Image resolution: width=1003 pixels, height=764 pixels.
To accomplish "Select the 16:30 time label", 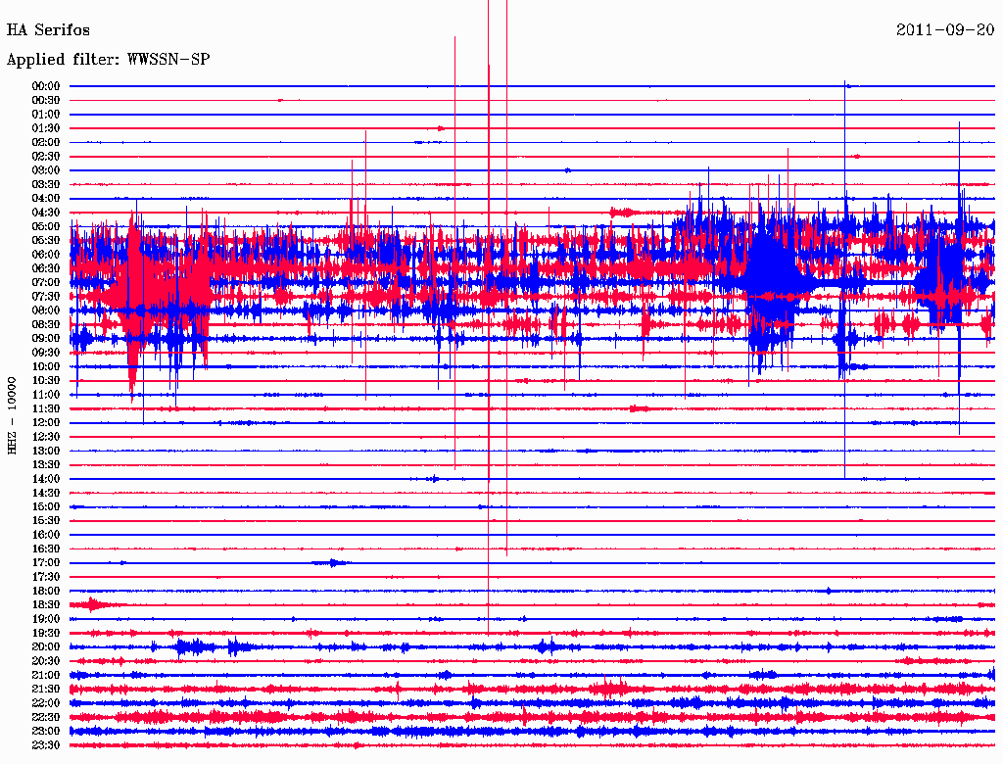I will (46, 549).
